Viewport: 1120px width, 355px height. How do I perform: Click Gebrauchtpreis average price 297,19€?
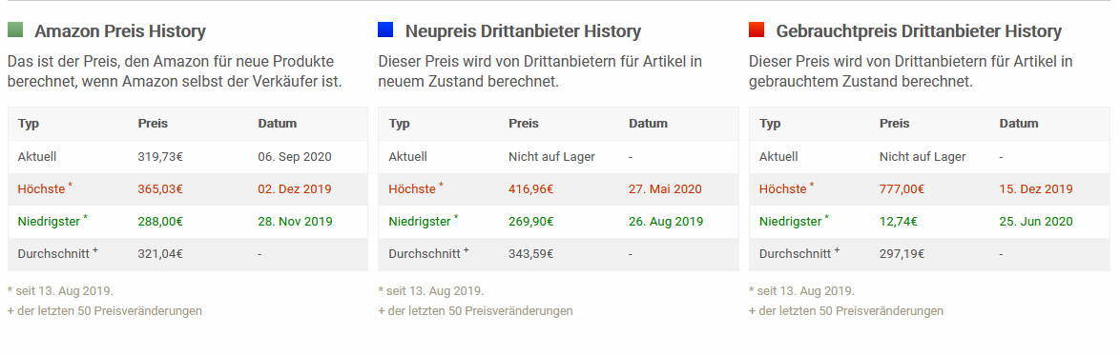click(x=902, y=254)
